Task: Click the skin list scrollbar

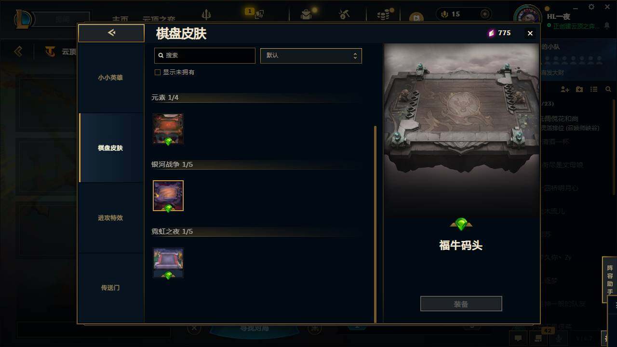Action: click(376, 224)
